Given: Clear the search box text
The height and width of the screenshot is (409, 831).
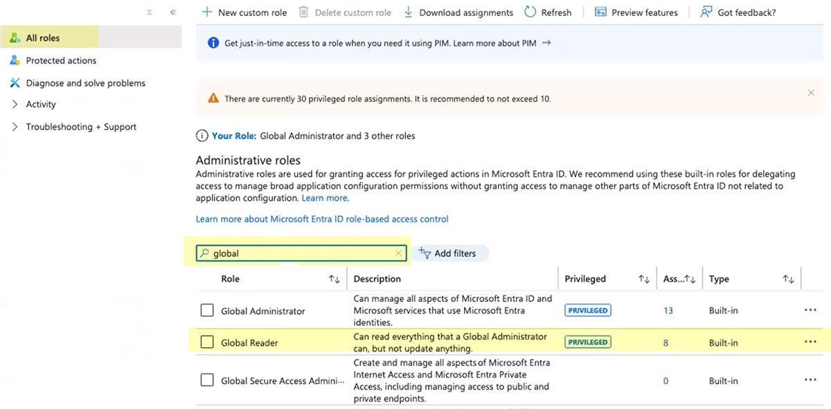Looking at the screenshot, I should [x=398, y=254].
